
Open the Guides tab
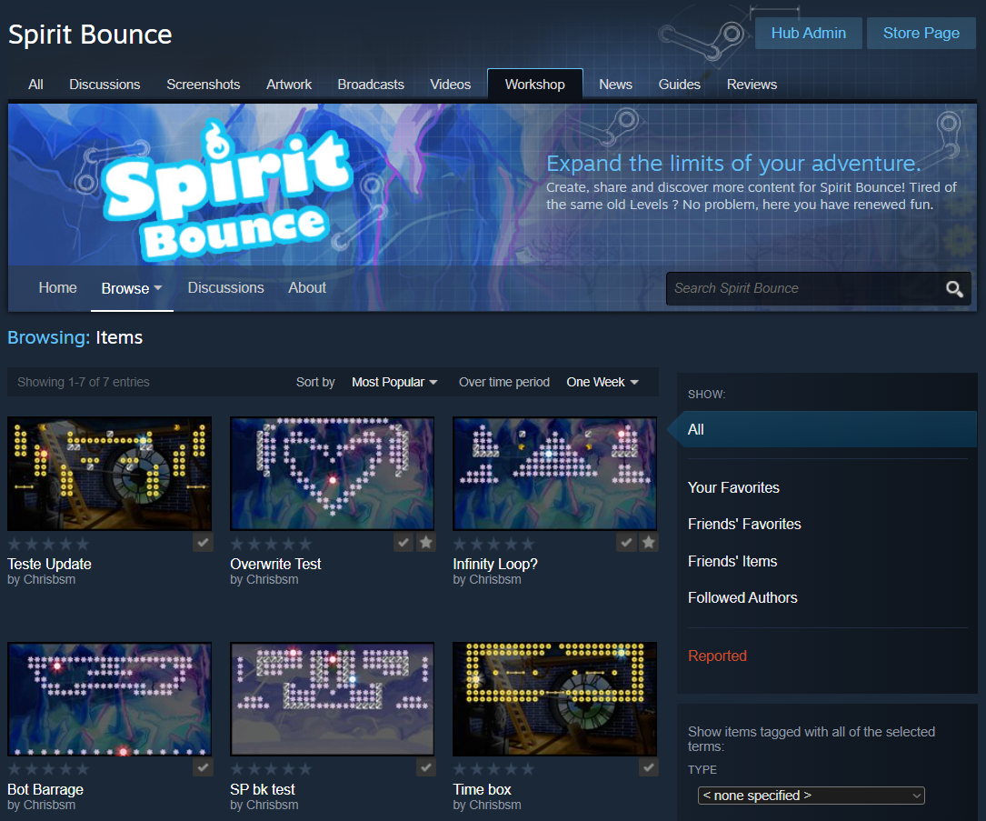coord(680,85)
